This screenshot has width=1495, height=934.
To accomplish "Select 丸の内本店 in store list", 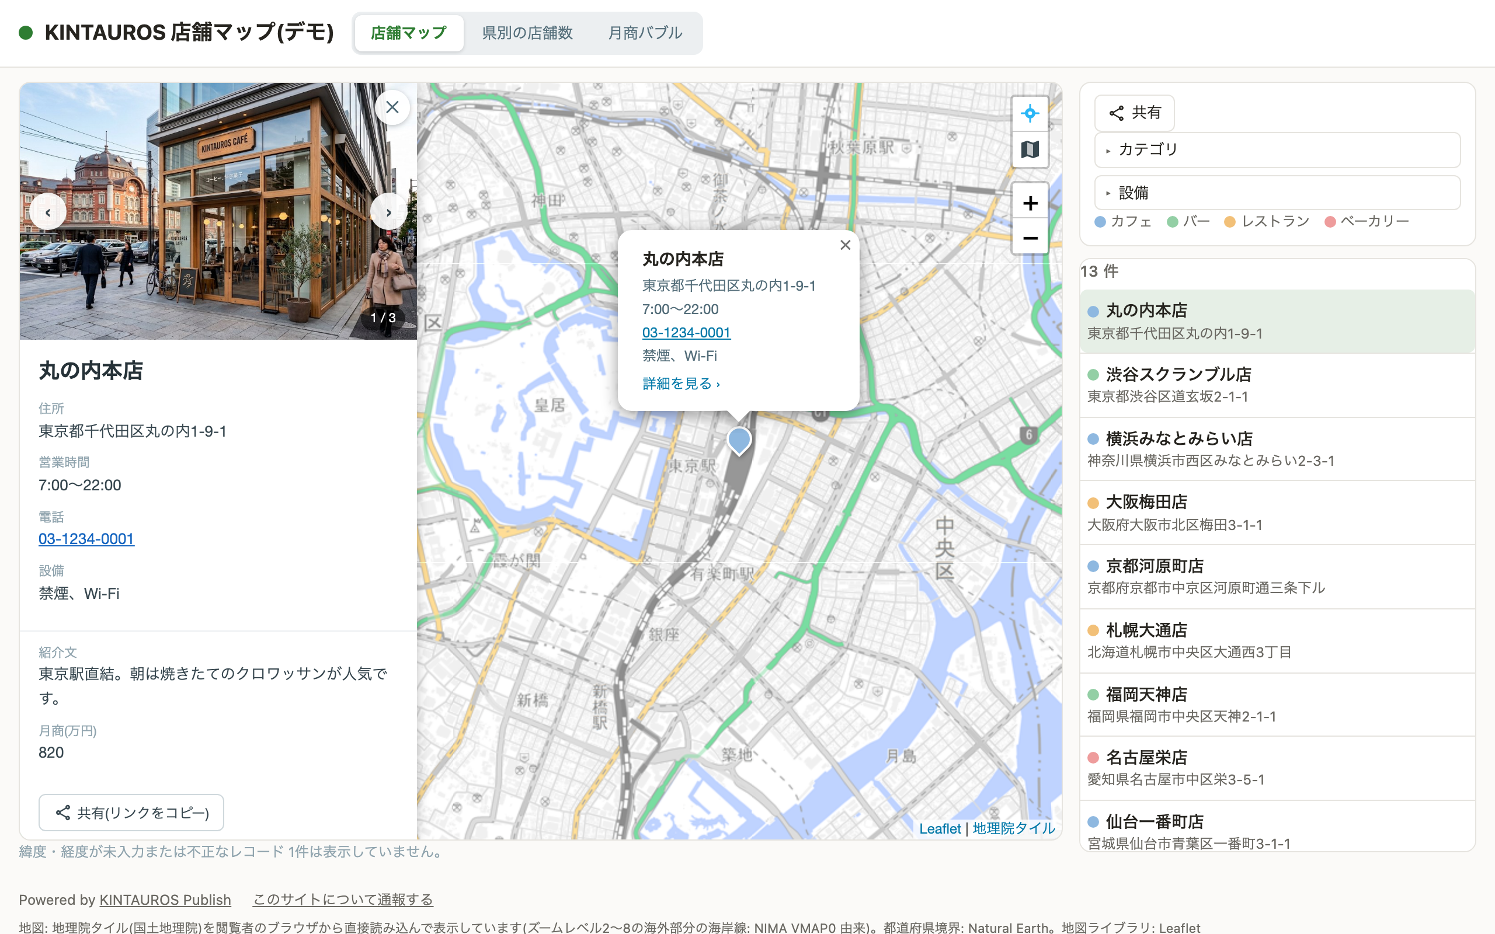I will (1277, 321).
